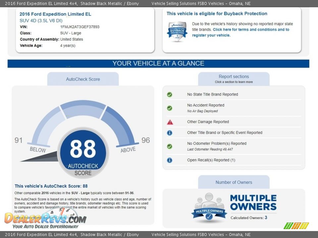Select the AutoCheck Score tab header

coord(83,79)
